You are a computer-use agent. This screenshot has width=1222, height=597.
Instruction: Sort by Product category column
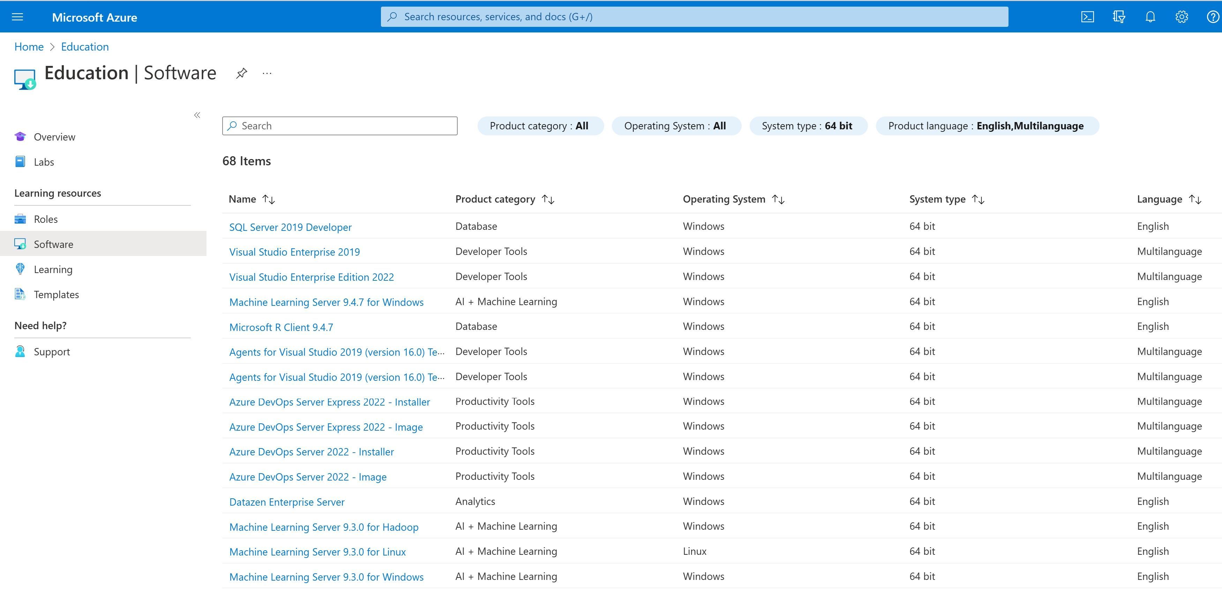pyautogui.click(x=548, y=199)
